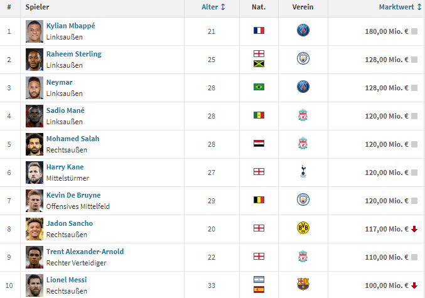
Task: Open Kylian Mbappé's player profile link
Action: 71,26
